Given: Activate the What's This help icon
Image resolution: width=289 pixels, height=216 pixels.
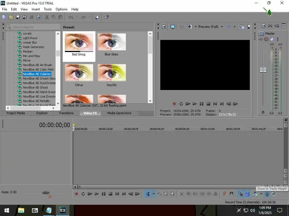Looking at the screenshot, I should [106, 17].
